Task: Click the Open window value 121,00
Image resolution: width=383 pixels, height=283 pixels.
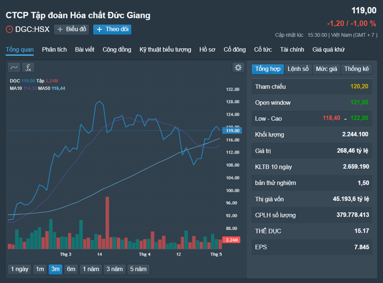Action: click(359, 102)
